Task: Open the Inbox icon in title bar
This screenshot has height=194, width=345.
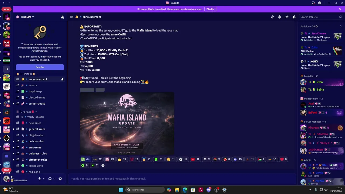Action: [313, 3]
